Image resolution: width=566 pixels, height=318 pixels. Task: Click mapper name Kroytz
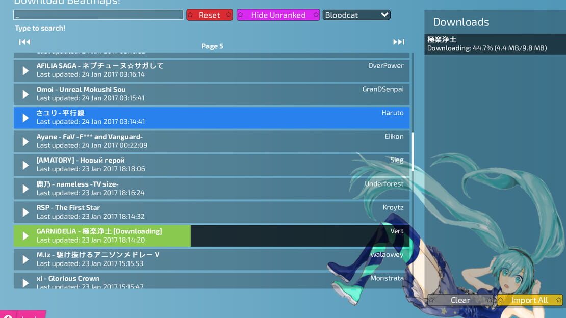pyautogui.click(x=393, y=207)
